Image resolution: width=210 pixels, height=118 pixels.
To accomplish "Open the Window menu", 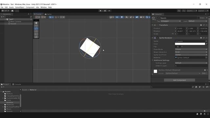I will 44,7.
